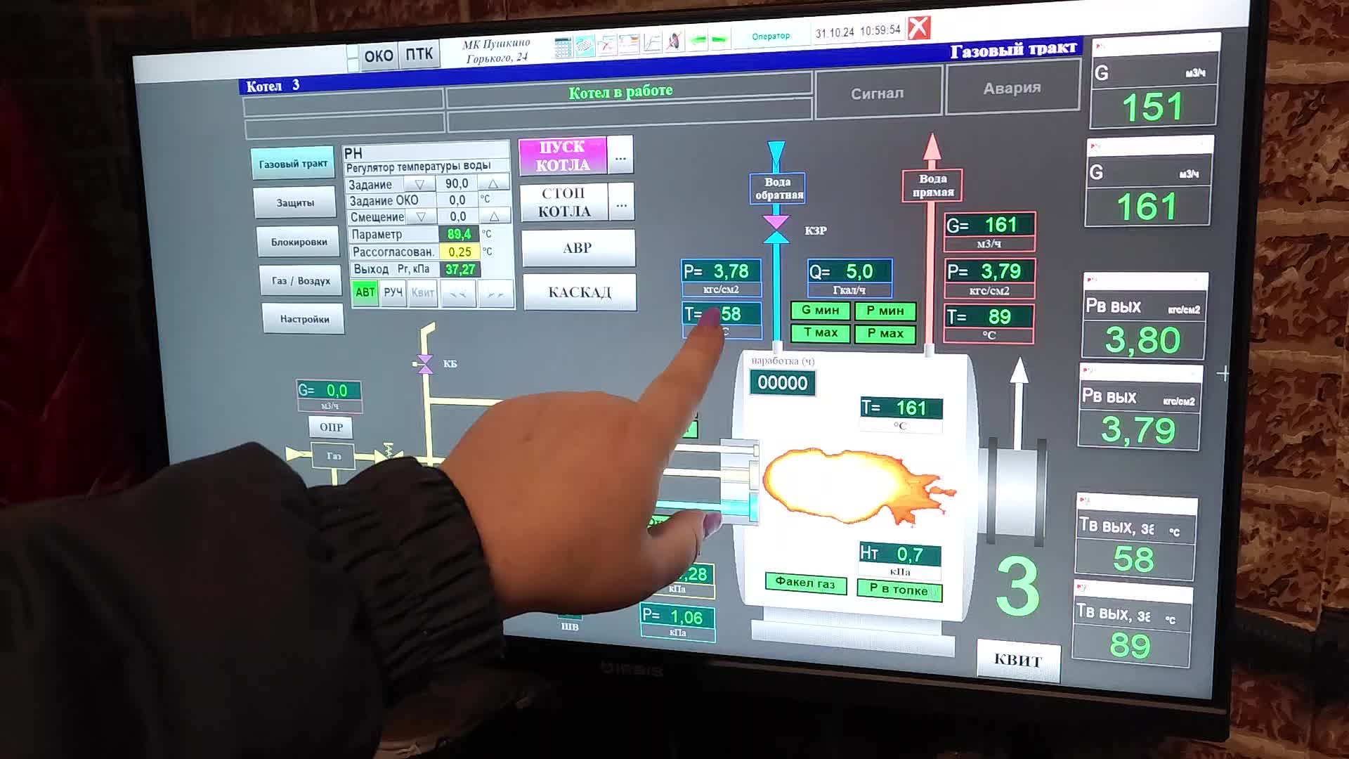Click the regulator double-left arrows button
Viewport: 1349px width, 759px height.
[x=458, y=294]
